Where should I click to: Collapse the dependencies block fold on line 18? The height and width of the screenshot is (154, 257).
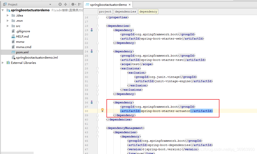(x=97, y=26)
